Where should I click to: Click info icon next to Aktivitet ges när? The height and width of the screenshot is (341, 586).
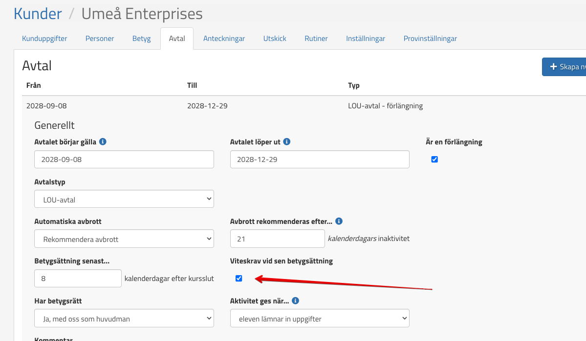point(295,301)
